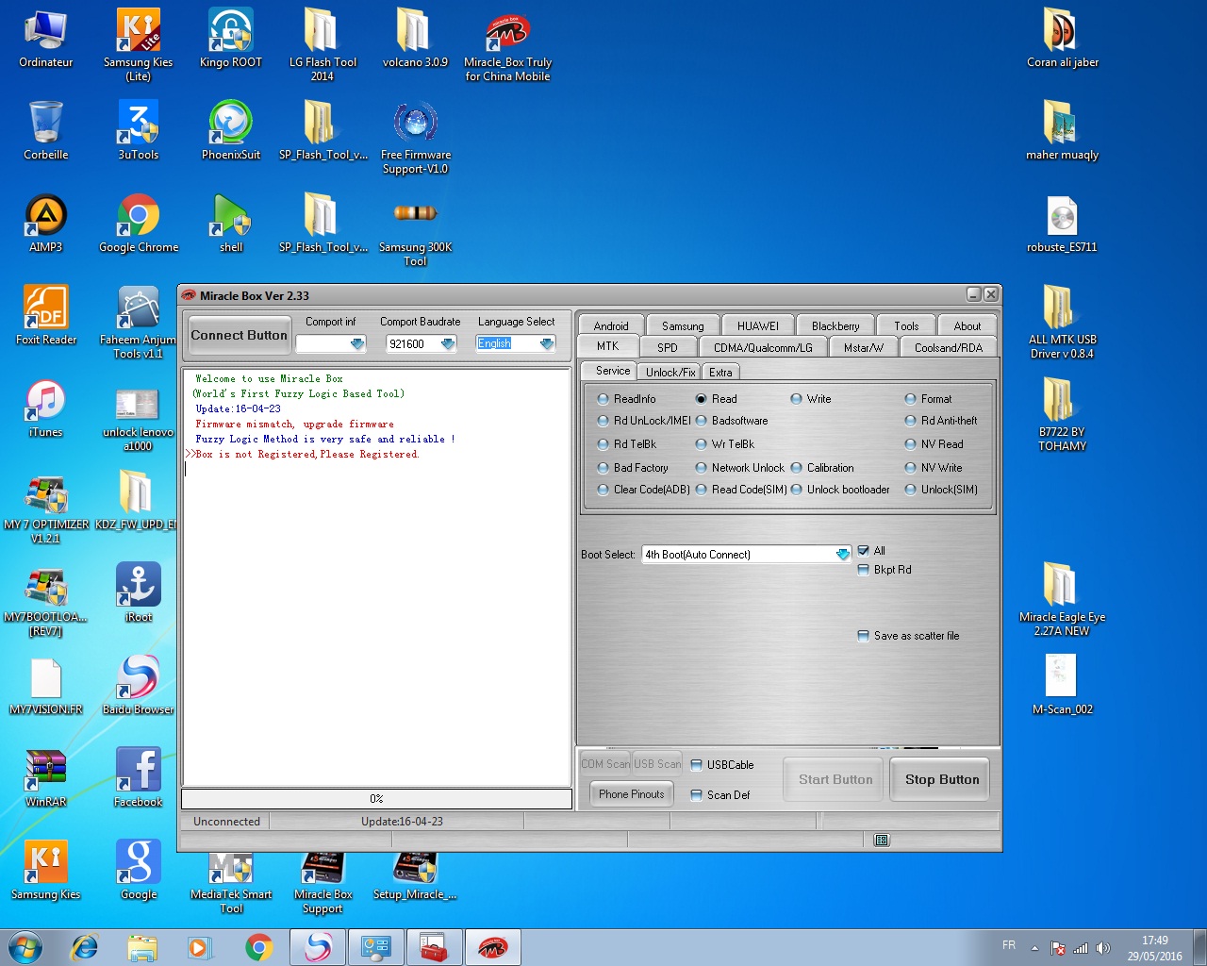Launch Foxit Reader from desktop

pyautogui.click(x=46, y=315)
